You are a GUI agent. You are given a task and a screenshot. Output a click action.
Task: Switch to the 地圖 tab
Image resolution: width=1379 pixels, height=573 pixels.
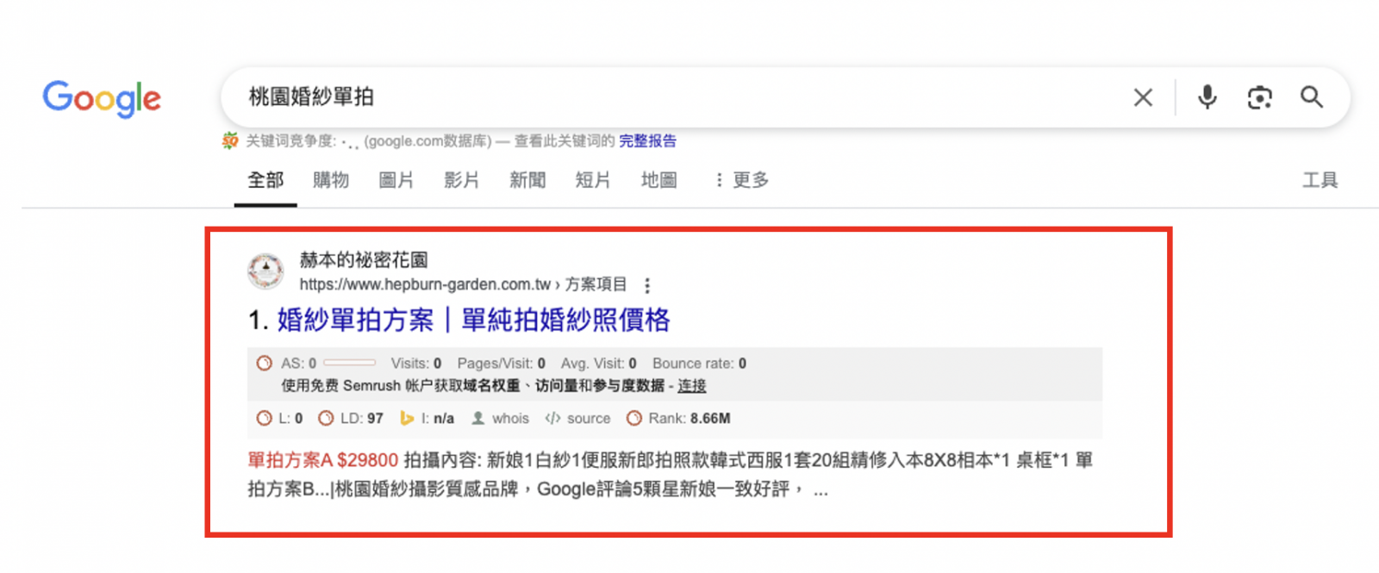coord(658,180)
